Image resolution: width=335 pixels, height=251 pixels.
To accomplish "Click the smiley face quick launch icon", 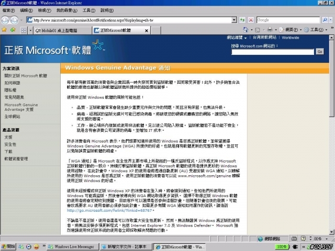I will 37,247.
